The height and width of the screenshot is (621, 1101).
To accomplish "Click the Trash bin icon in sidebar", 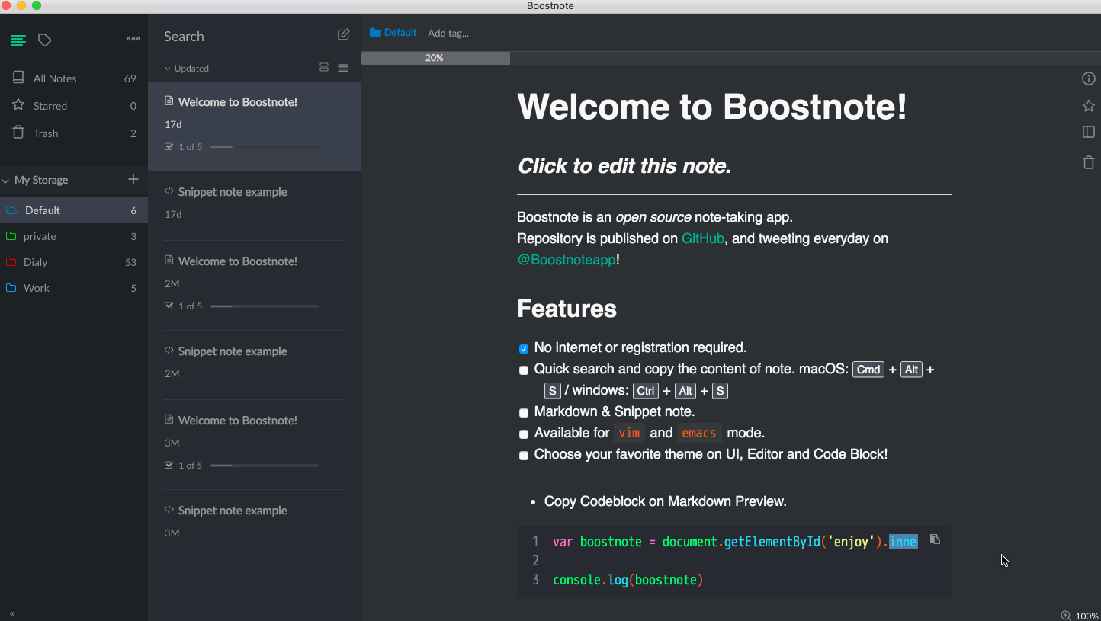I will [18, 133].
